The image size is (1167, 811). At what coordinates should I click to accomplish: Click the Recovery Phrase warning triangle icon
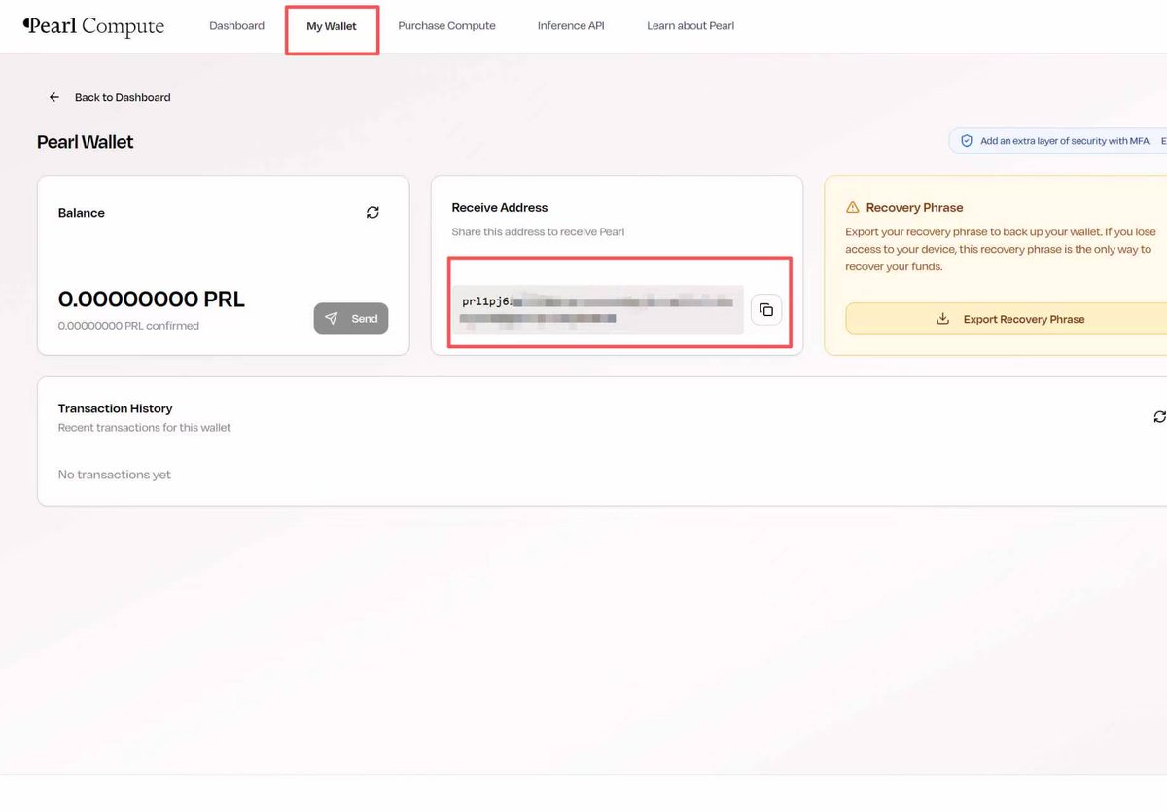coord(853,207)
